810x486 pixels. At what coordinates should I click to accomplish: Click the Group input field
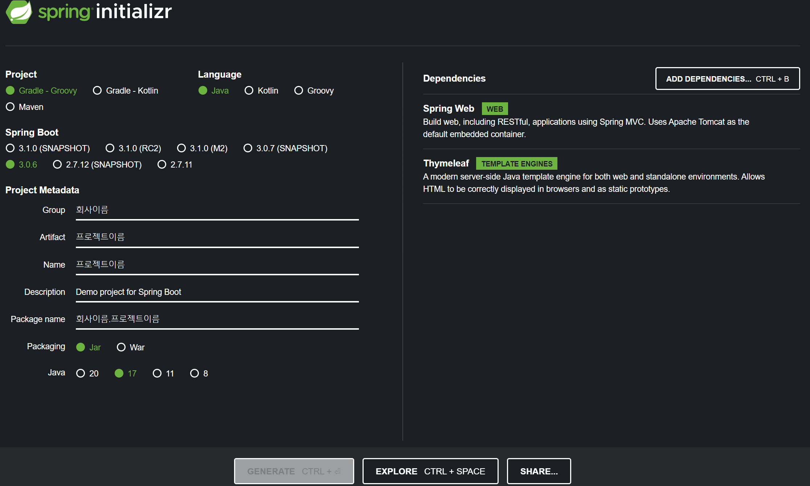point(217,210)
